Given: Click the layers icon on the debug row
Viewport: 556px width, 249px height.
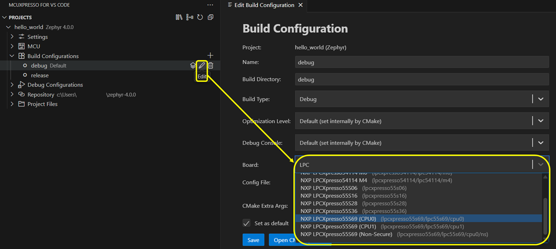Looking at the screenshot, I should point(193,66).
